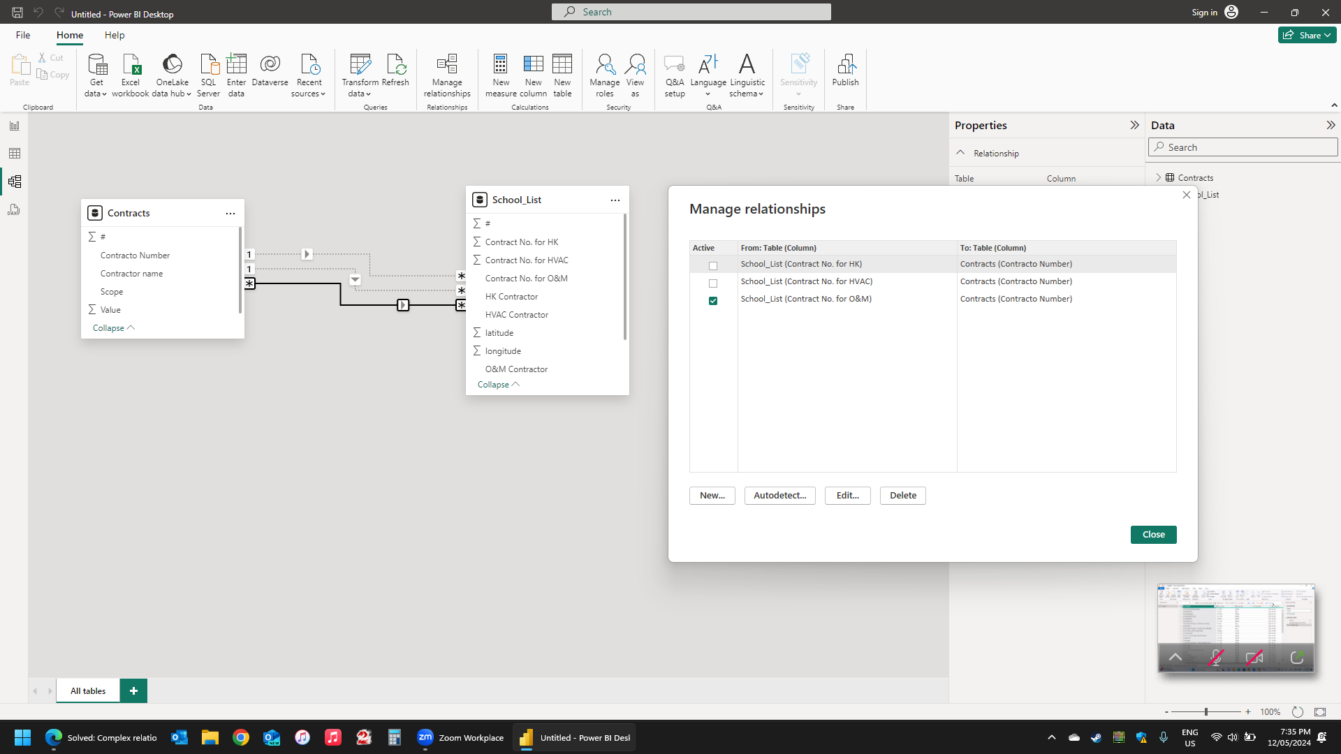Close the Manage relationships dialog

click(1154, 535)
